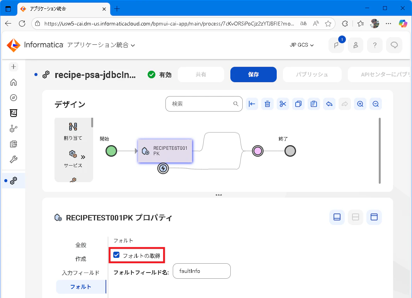Switch to the 入力フィールド properties tab
The image size is (412, 298).
[x=81, y=273]
